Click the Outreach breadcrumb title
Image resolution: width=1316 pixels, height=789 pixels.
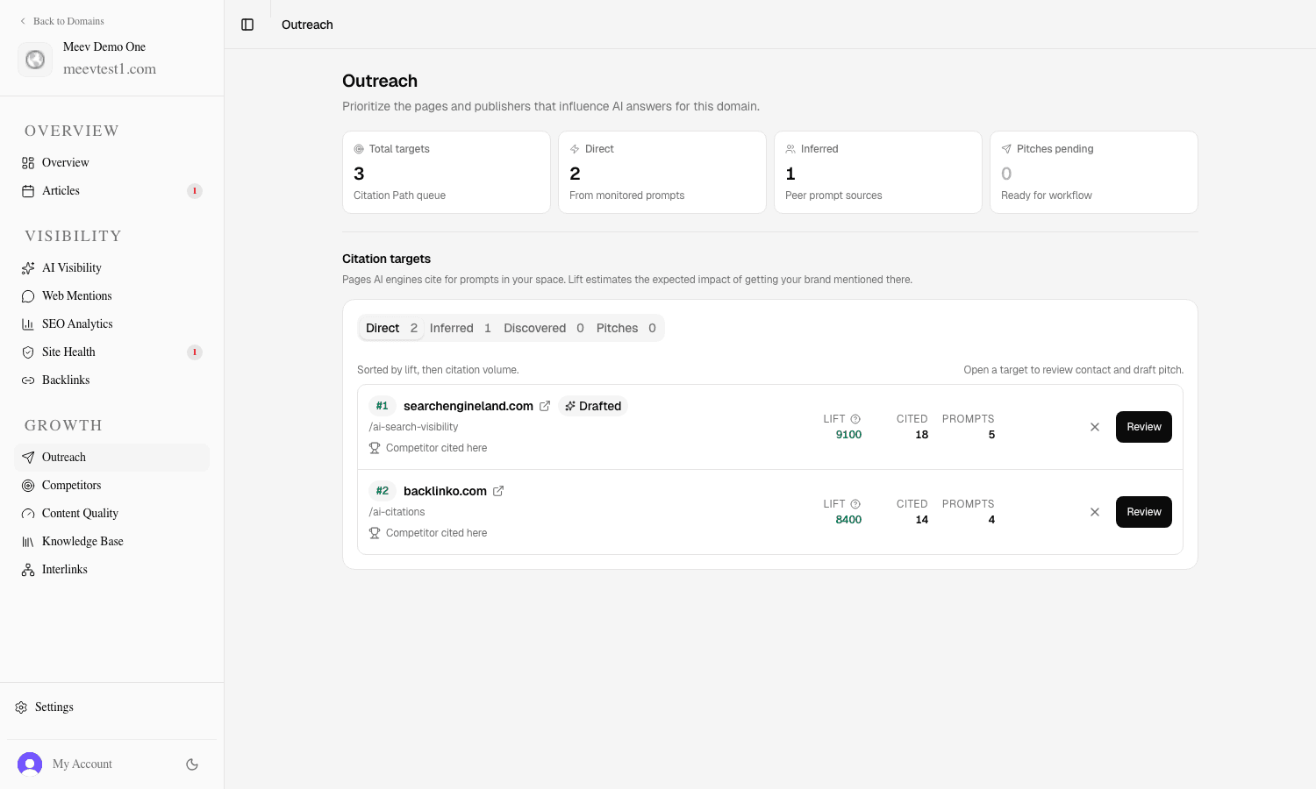[x=307, y=25]
